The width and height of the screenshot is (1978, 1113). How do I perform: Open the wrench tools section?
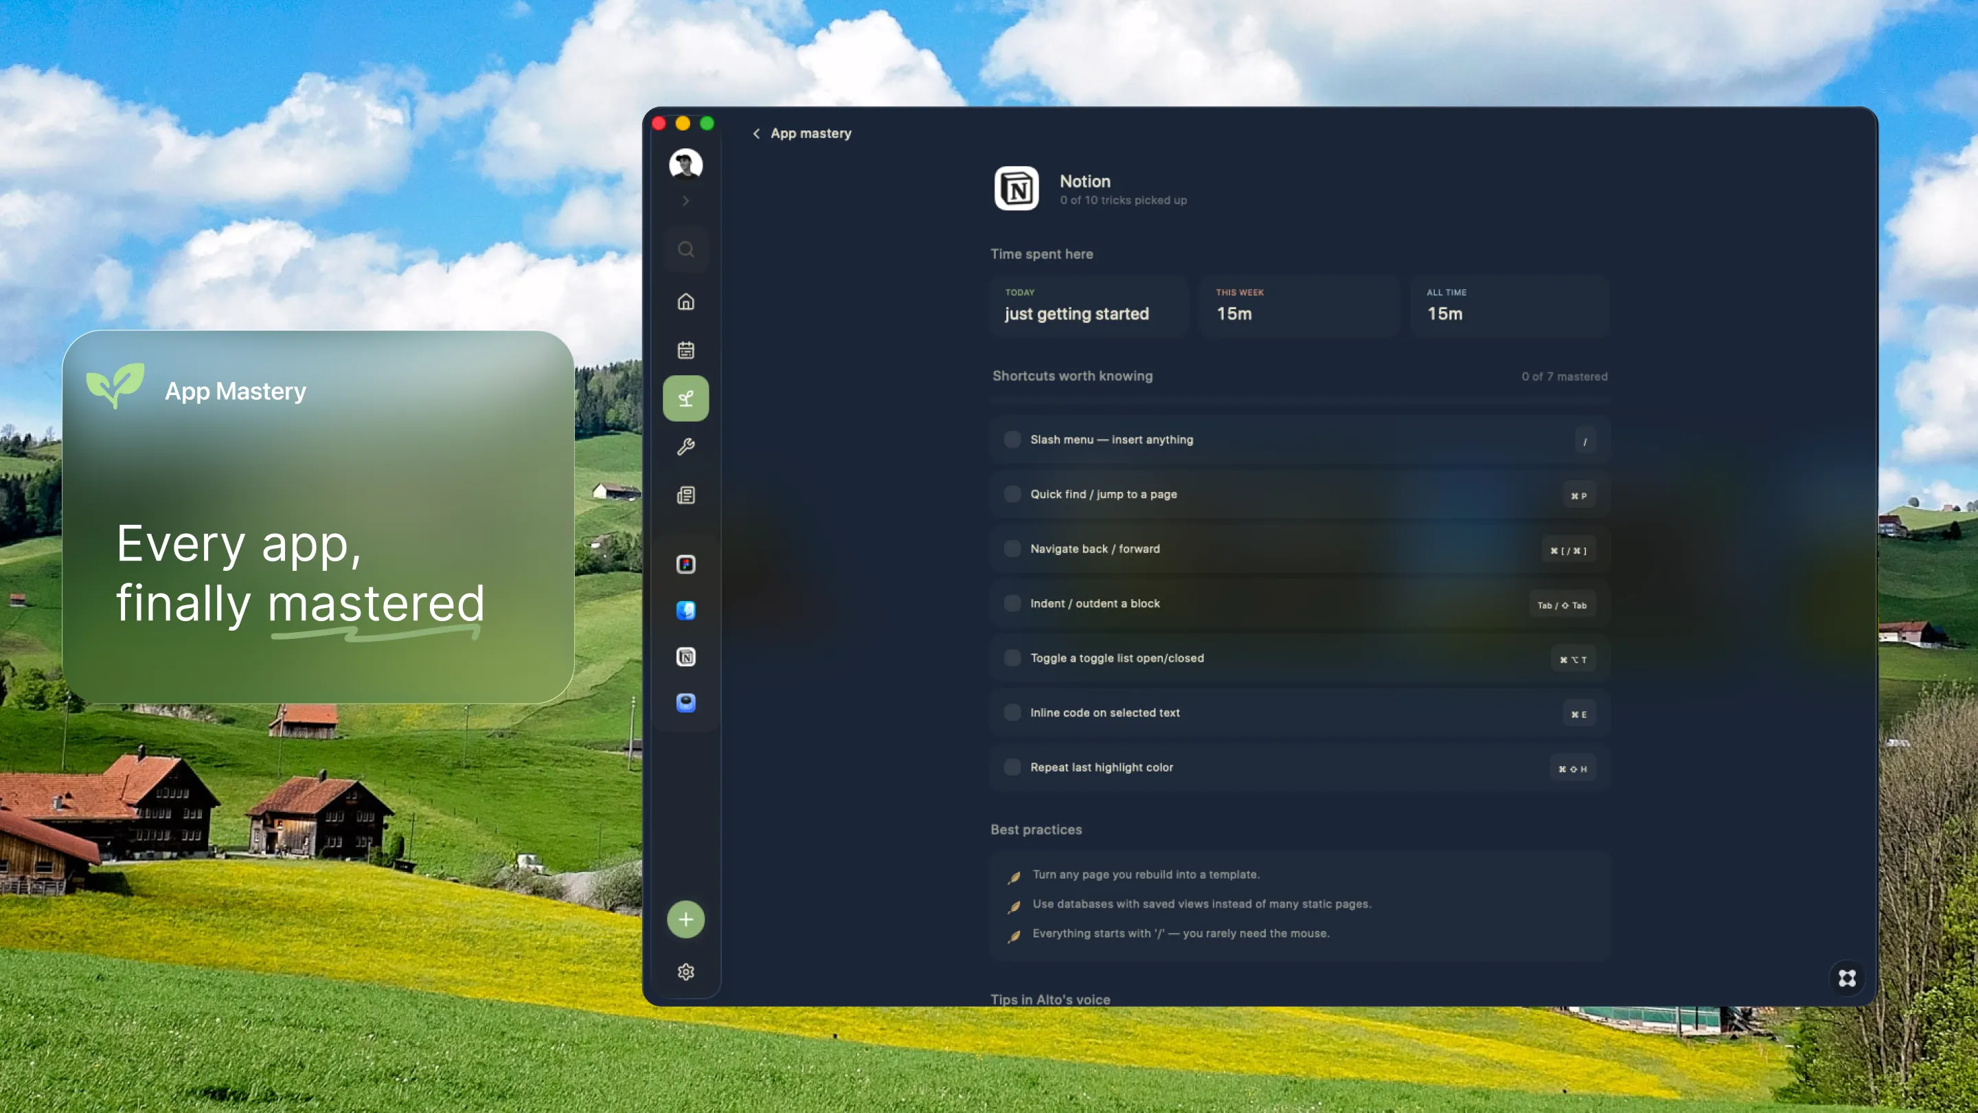click(x=685, y=447)
